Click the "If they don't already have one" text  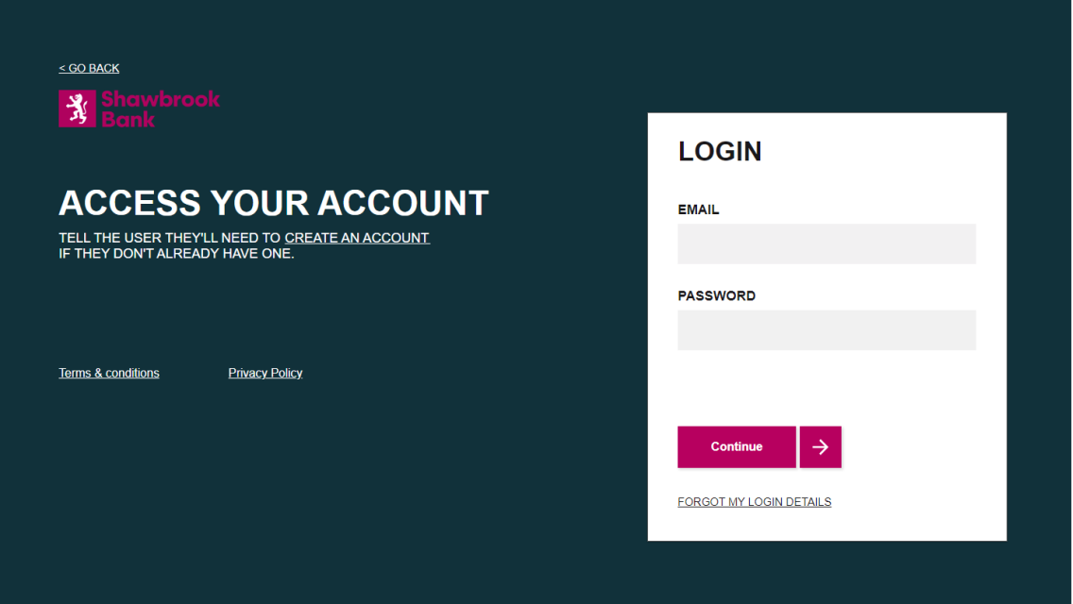pyautogui.click(x=177, y=254)
